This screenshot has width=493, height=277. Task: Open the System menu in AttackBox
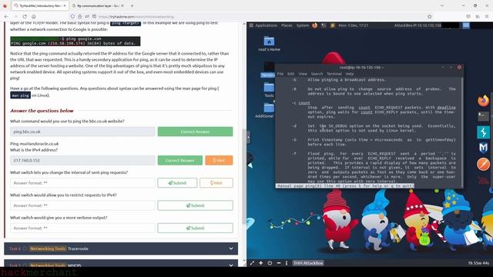pos(303,25)
